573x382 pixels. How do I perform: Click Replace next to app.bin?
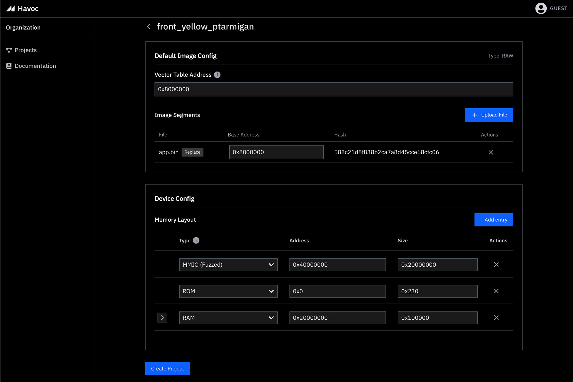(192, 152)
